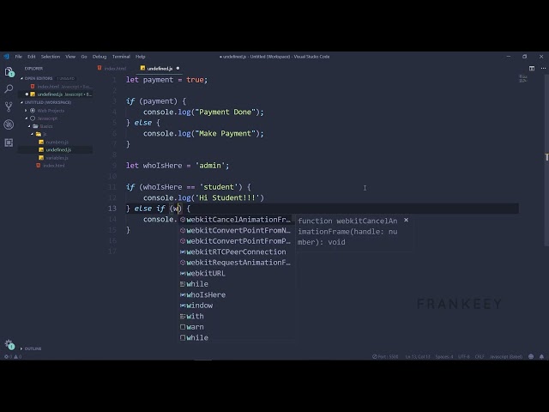Place cursor on the 'Hi Student!!!' string
Image resolution: width=549 pixels, height=412 pixels.
click(x=226, y=198)
